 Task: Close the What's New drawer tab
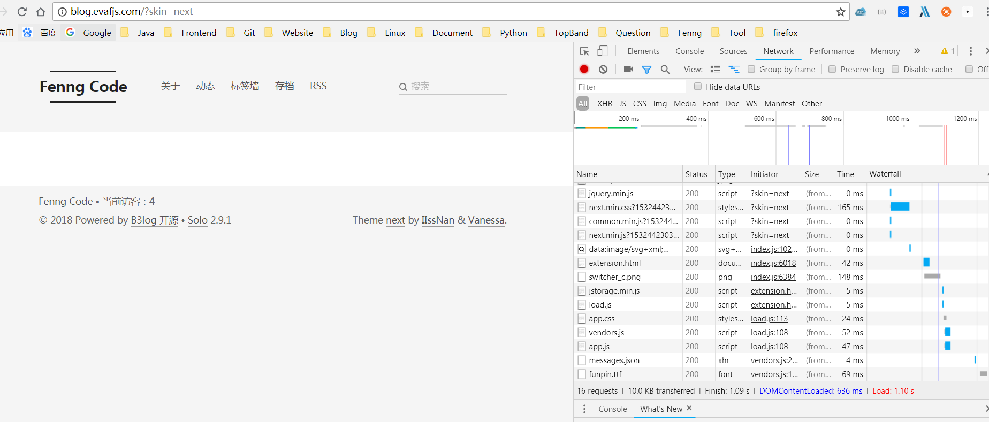point(689,408)
